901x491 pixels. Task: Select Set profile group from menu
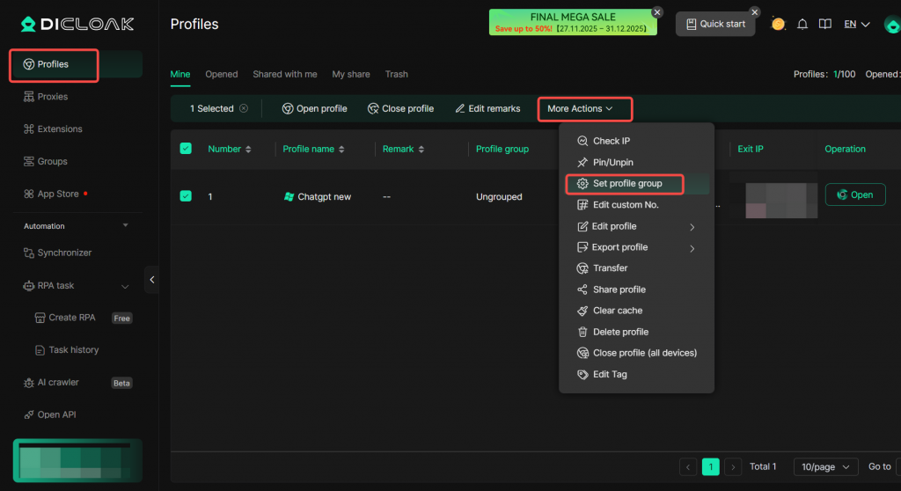click(626, 184)
